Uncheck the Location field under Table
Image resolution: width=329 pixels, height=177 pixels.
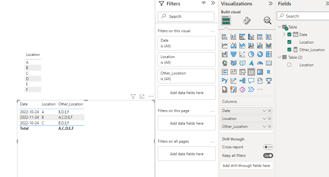coord(289,42)
